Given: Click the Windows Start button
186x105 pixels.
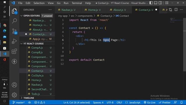Looking at the screenshot, I should pos(5,2).
